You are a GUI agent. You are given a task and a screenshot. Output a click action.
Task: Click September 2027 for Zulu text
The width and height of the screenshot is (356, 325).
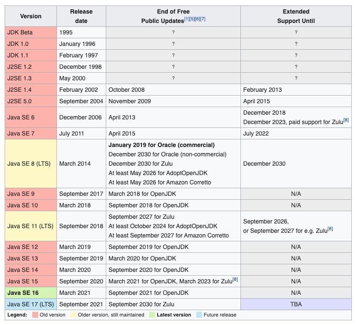(x=141, y=217)
